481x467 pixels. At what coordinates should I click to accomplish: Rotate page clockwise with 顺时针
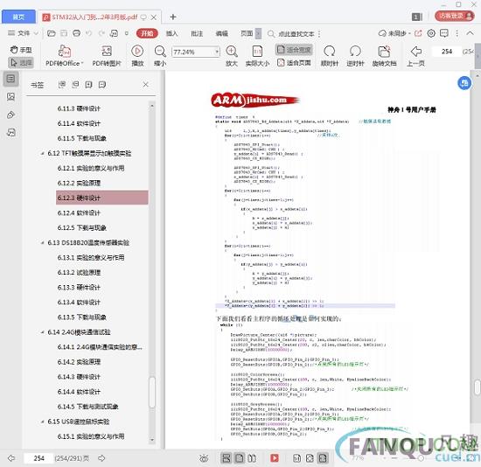[330, 56]
